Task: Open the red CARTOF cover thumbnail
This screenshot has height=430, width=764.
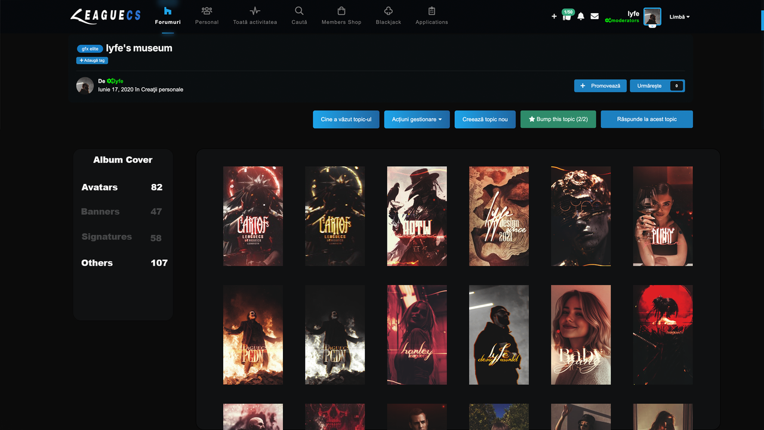Action: [x=253, y=216]
